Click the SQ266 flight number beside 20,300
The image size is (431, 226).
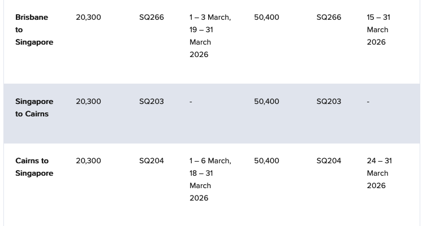click(x=152, y=17)
